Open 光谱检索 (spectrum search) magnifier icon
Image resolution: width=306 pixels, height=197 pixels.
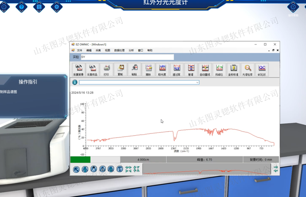coord(248,69)
